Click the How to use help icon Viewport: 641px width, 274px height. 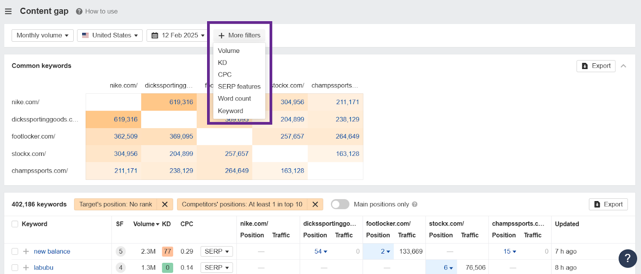point(79,12)
